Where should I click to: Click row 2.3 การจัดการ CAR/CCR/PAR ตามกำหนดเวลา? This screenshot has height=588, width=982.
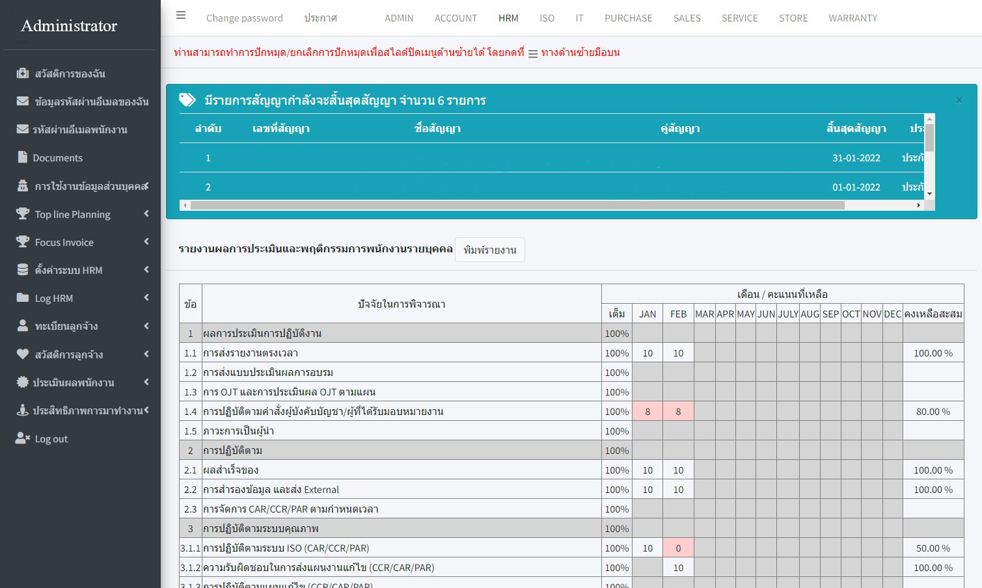571,509
